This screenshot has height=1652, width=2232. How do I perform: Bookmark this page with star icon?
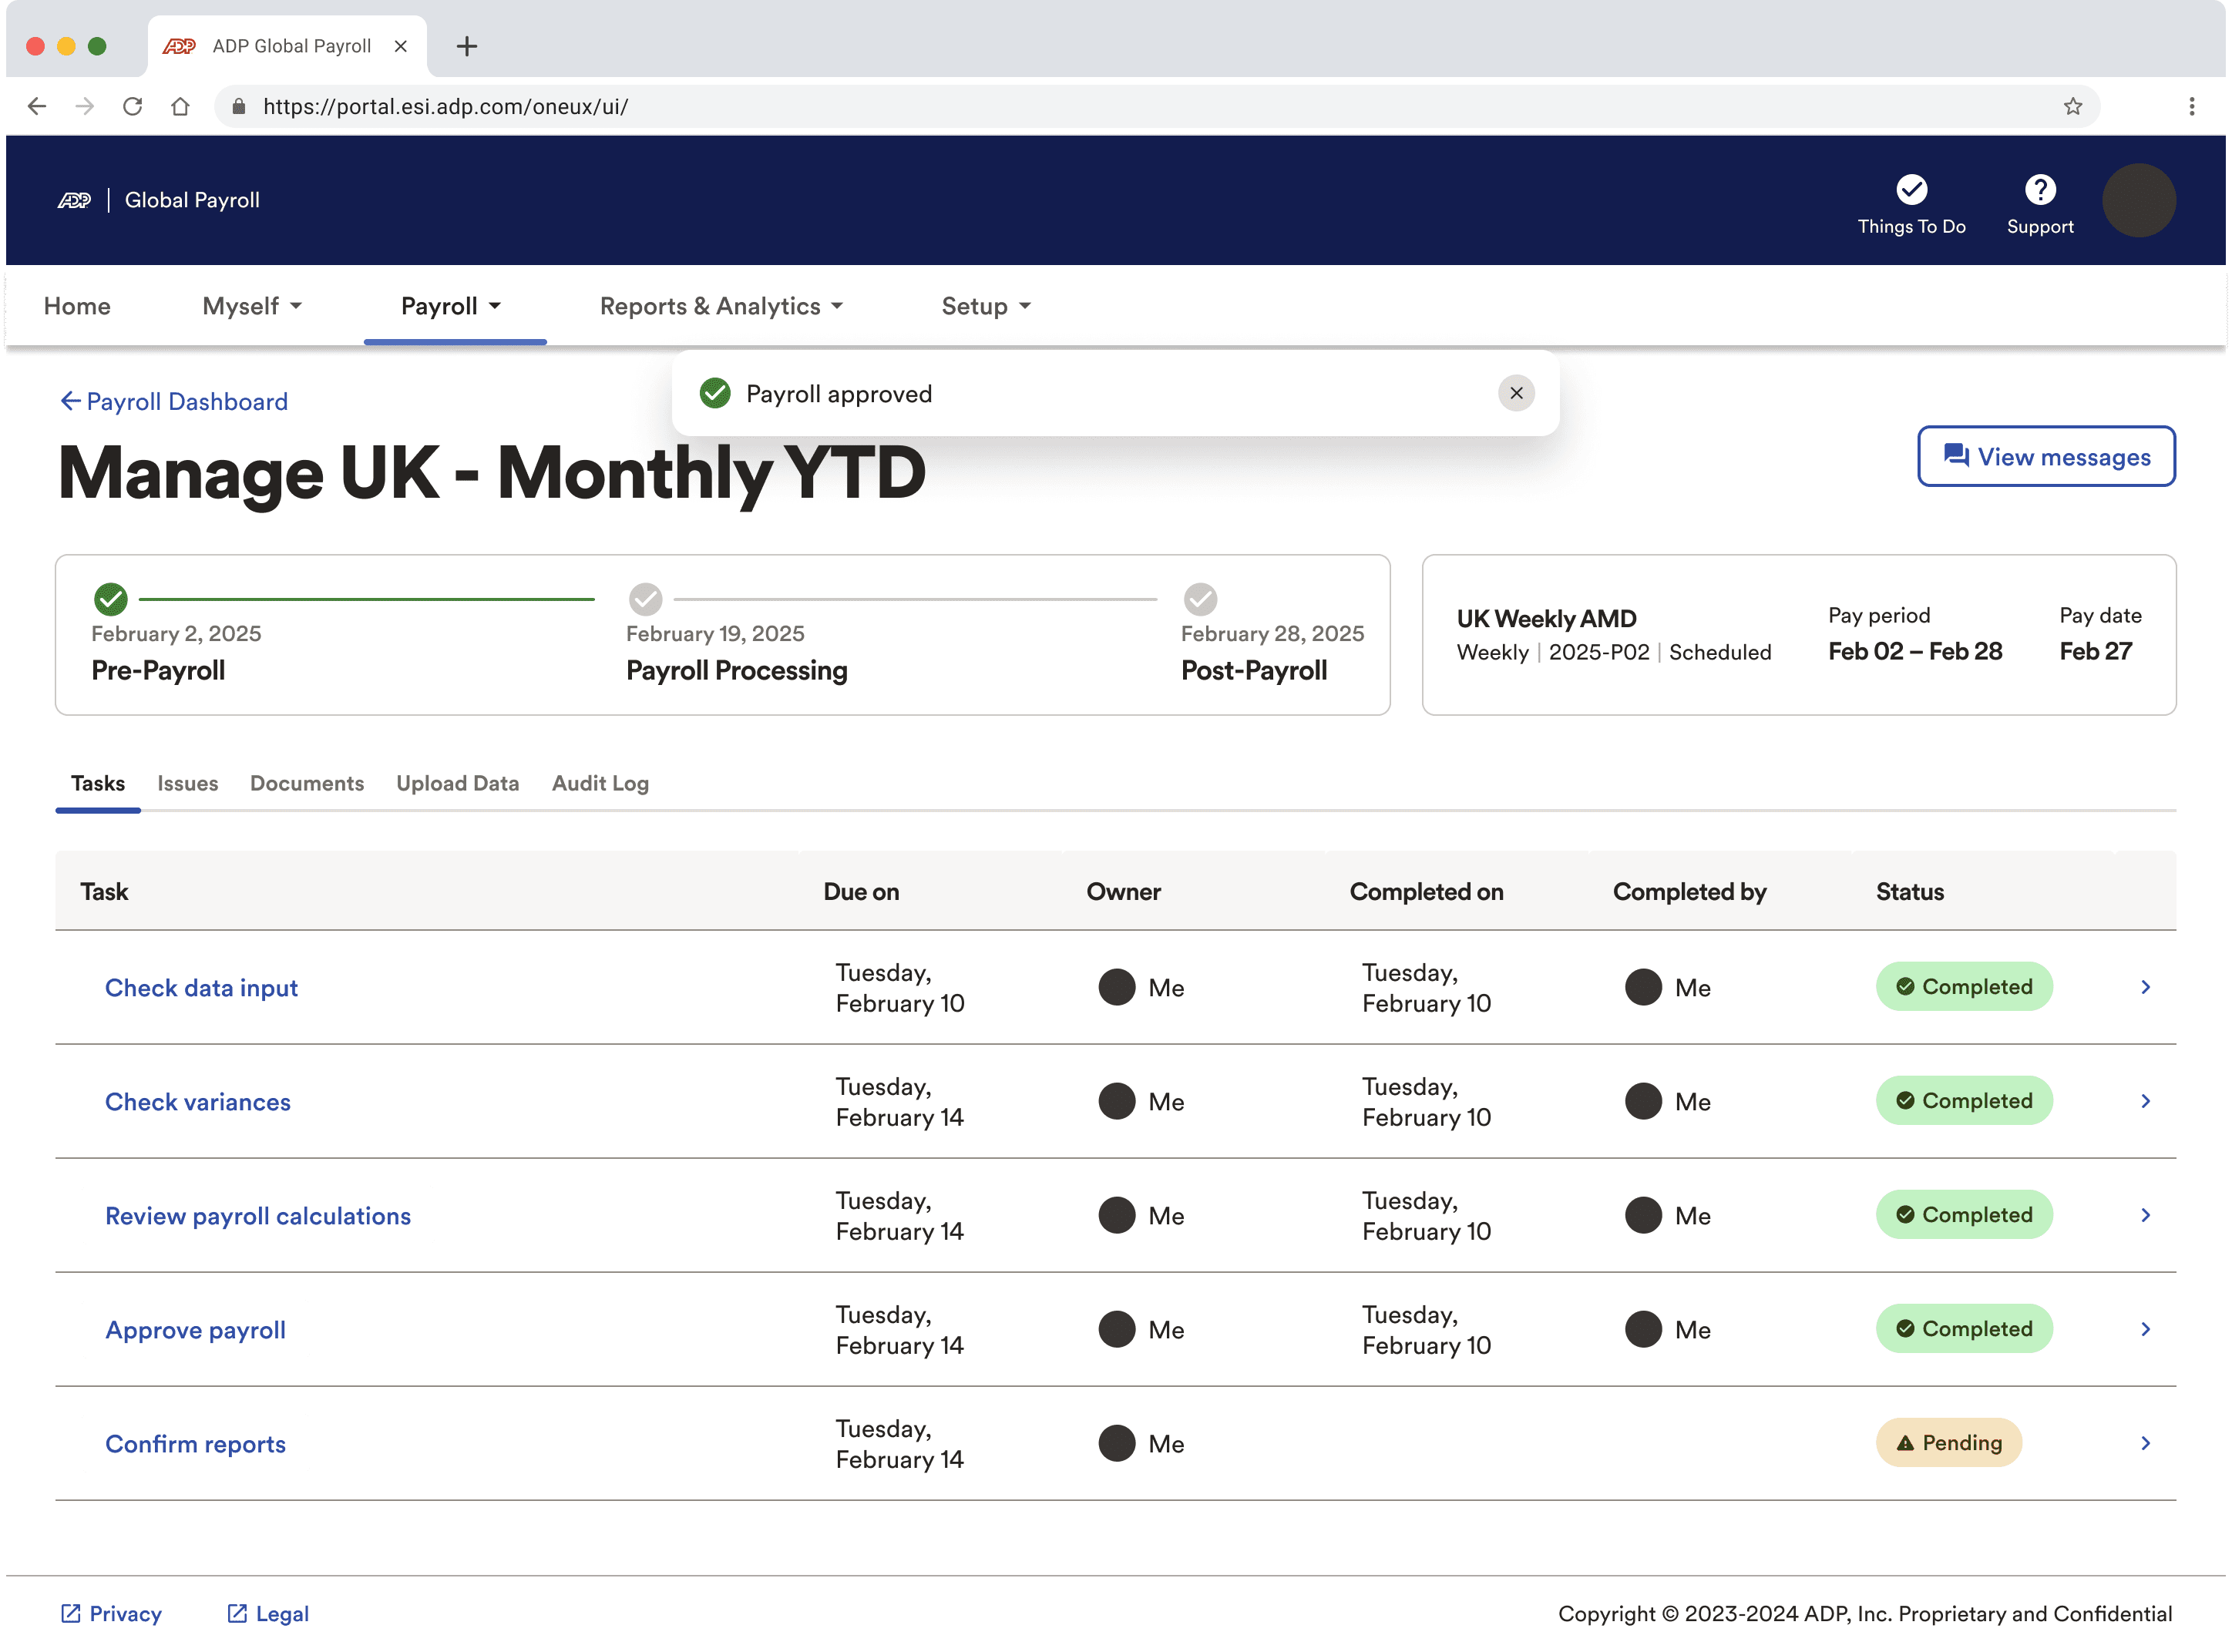(x=2072, y=107)
